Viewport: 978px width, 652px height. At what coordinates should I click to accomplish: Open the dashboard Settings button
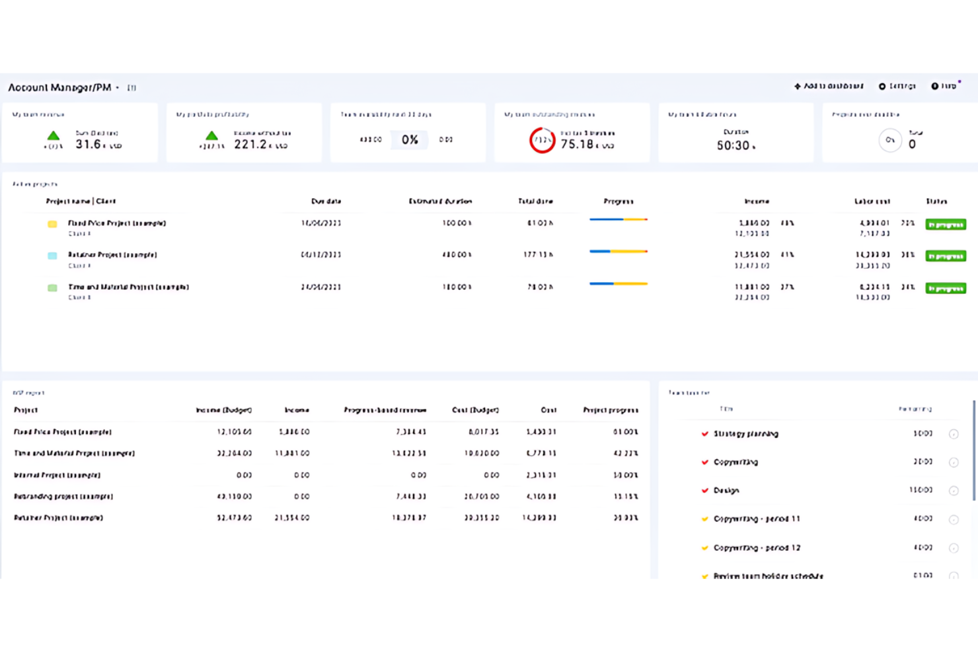click(x=897, y=86)
